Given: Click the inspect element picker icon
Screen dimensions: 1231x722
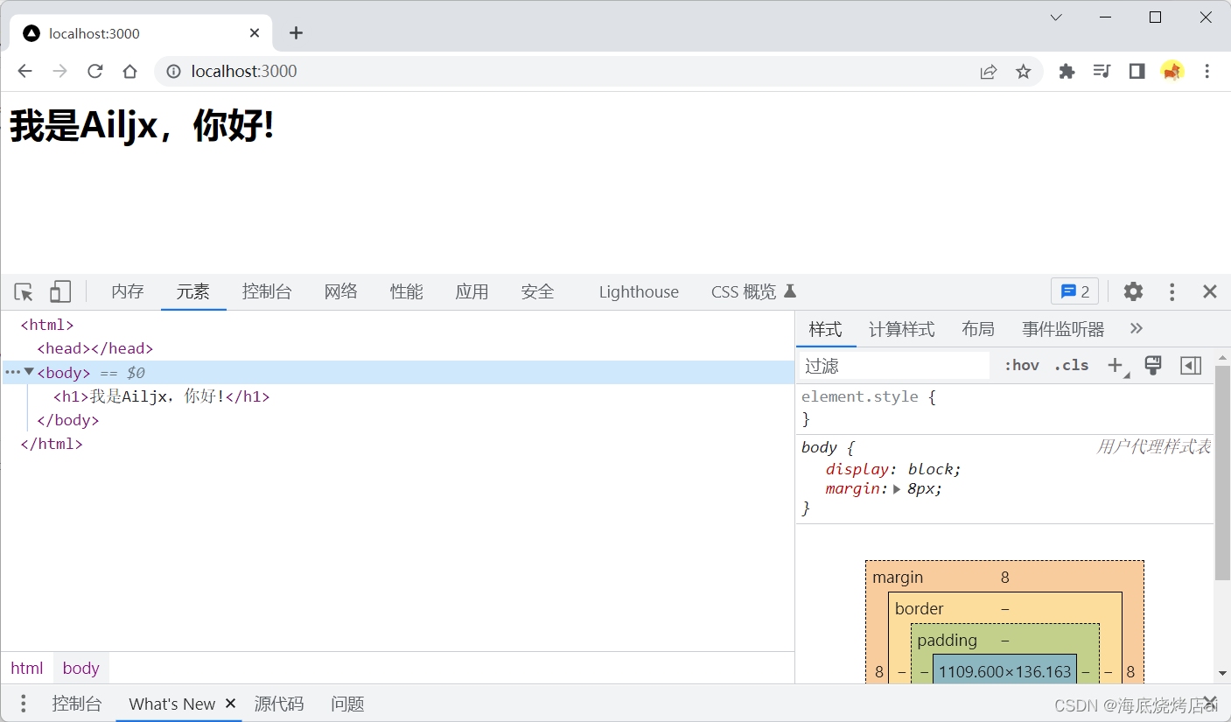Looking at the screenshot, I should (24, 292).
